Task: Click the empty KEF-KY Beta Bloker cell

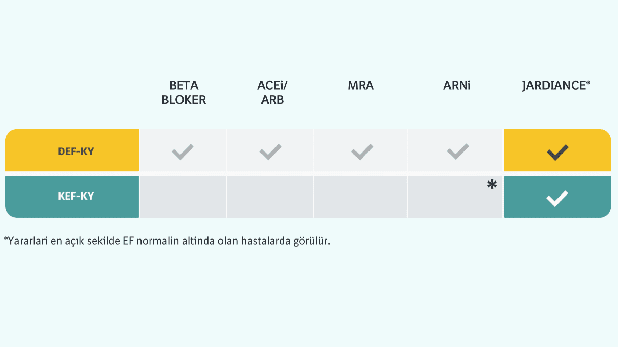Action: coord(183,197)
